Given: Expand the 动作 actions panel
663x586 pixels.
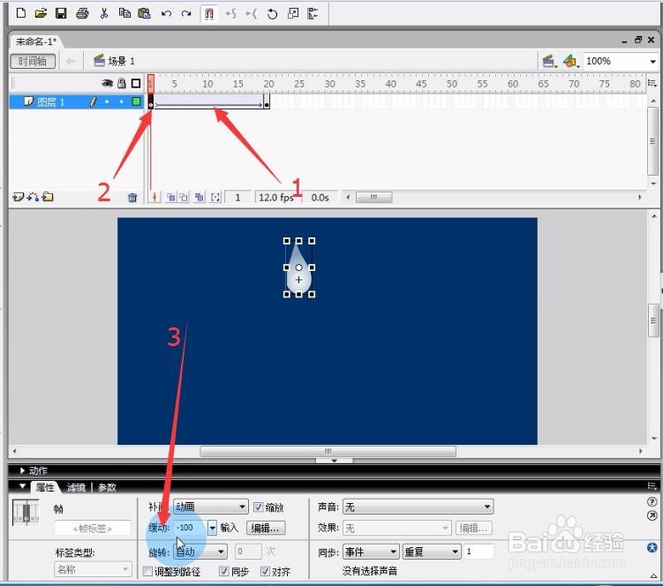Looking at the screenshot, I should (22, 470).
